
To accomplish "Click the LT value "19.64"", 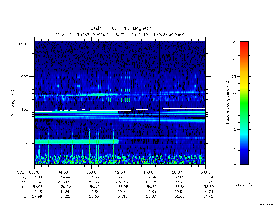I will pyautogui.click(x=94, y=192).
